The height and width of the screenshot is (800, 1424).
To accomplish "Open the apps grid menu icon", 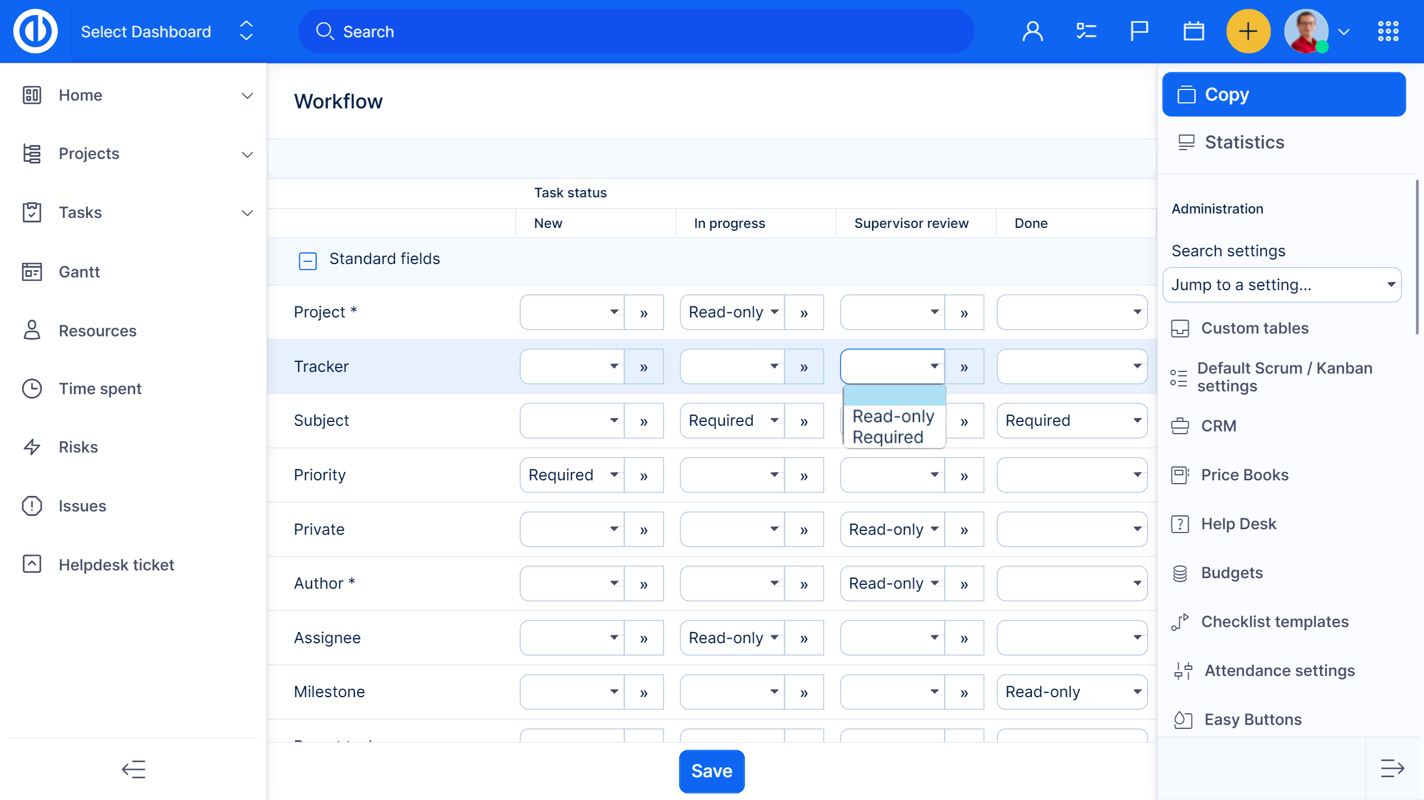I will [x=1388, y=32].
